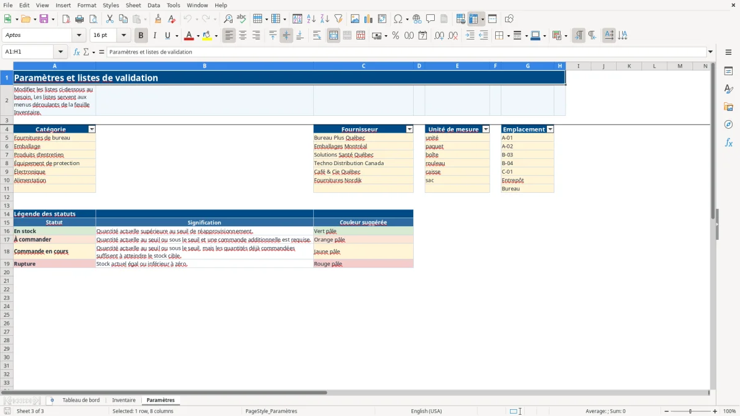Toggle Merge and Center Cells
The height and width of the screenshot is (416, 740).
pos(334,36)
